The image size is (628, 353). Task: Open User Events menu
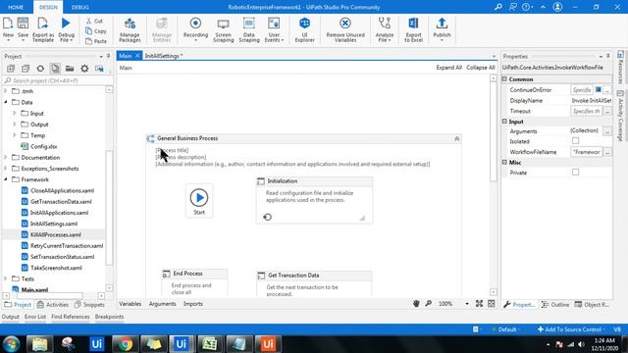pyautogui.click(x=274, y=29)
